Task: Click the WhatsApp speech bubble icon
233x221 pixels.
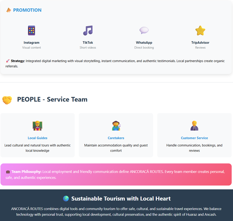Action: click(144, 30)
